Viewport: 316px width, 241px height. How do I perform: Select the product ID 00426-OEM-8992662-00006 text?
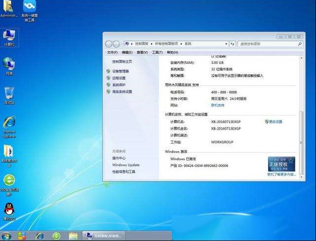206,165
